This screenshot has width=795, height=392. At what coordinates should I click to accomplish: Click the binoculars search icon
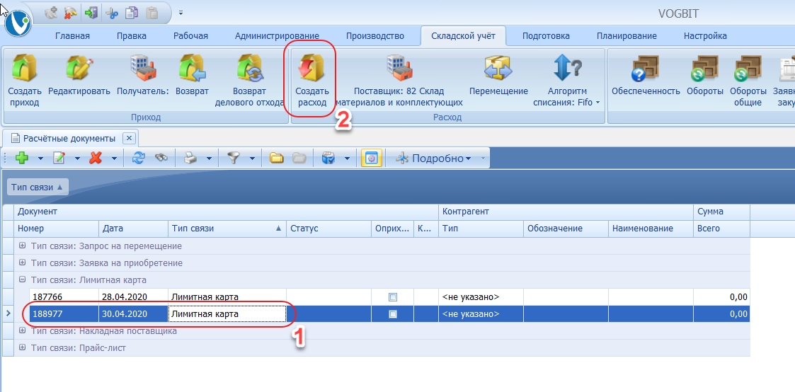coord(161,158)
